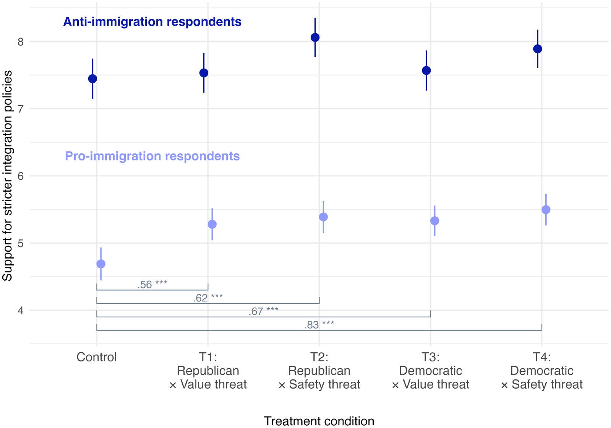The height and width of the screenshot is (428, 611).
Task: Click the y-axis tick label 8
Action: [21, 42]
